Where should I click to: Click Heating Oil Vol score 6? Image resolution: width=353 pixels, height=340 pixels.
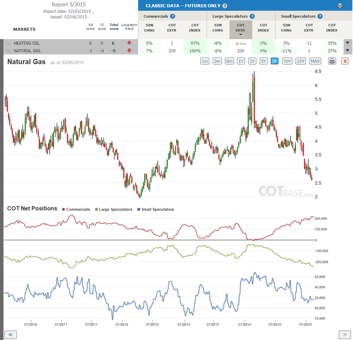[90, 43]
